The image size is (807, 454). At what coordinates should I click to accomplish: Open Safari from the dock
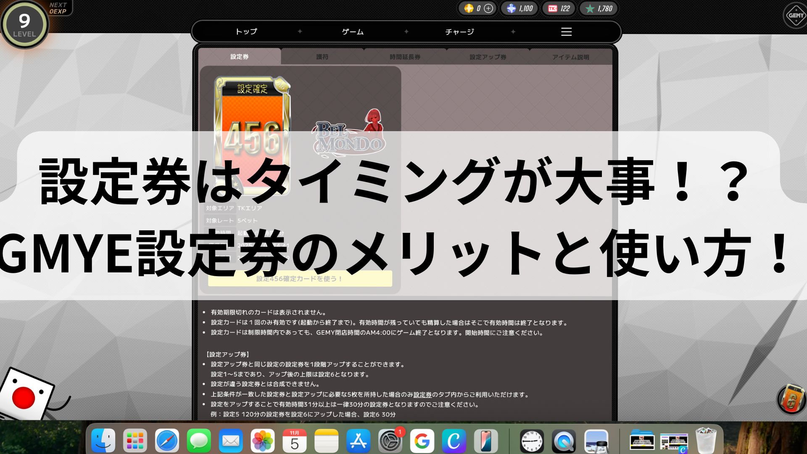(167, 441)
